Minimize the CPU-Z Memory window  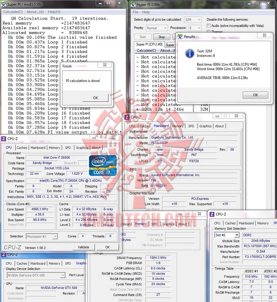(180, 214)
